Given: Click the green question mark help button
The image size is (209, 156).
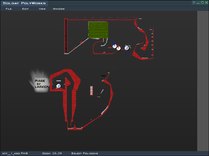Looking at the screenshot, I should point(194,3).
